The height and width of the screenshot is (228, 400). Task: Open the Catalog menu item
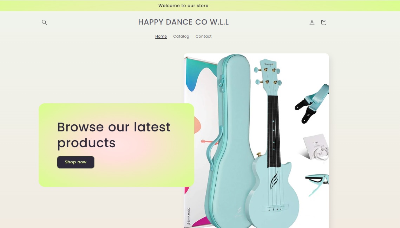pos(181,36)
